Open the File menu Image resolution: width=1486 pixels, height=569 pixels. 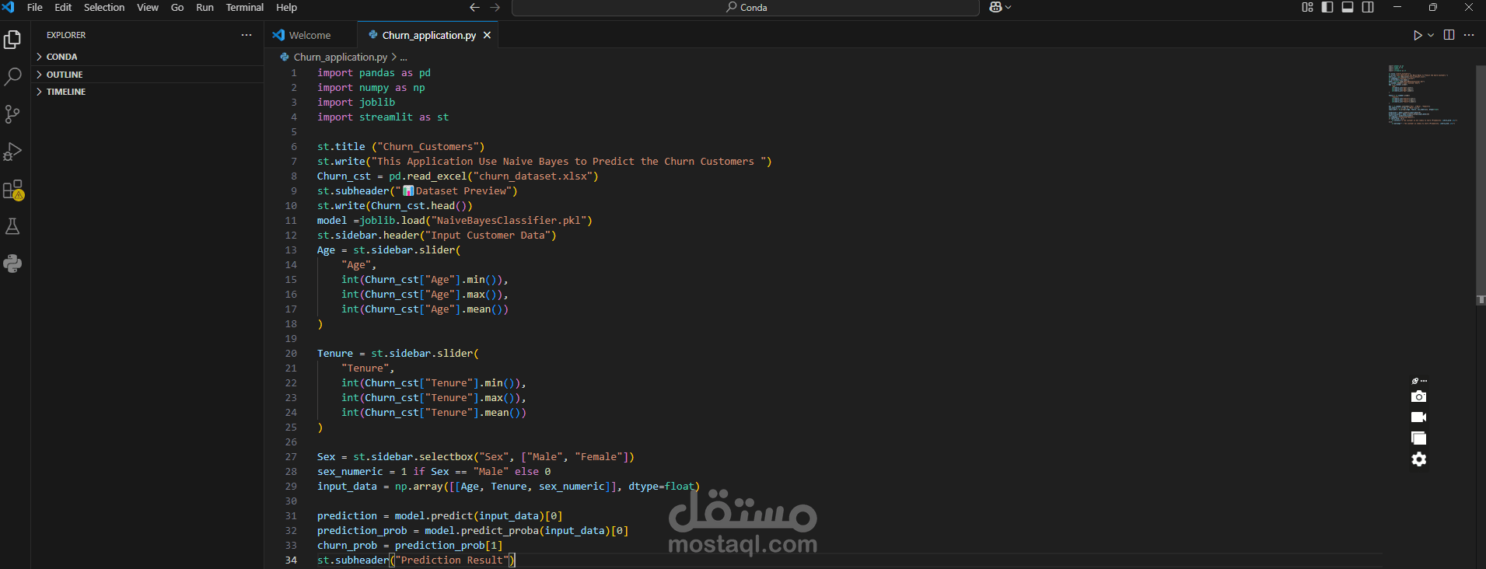coord(35,7)
